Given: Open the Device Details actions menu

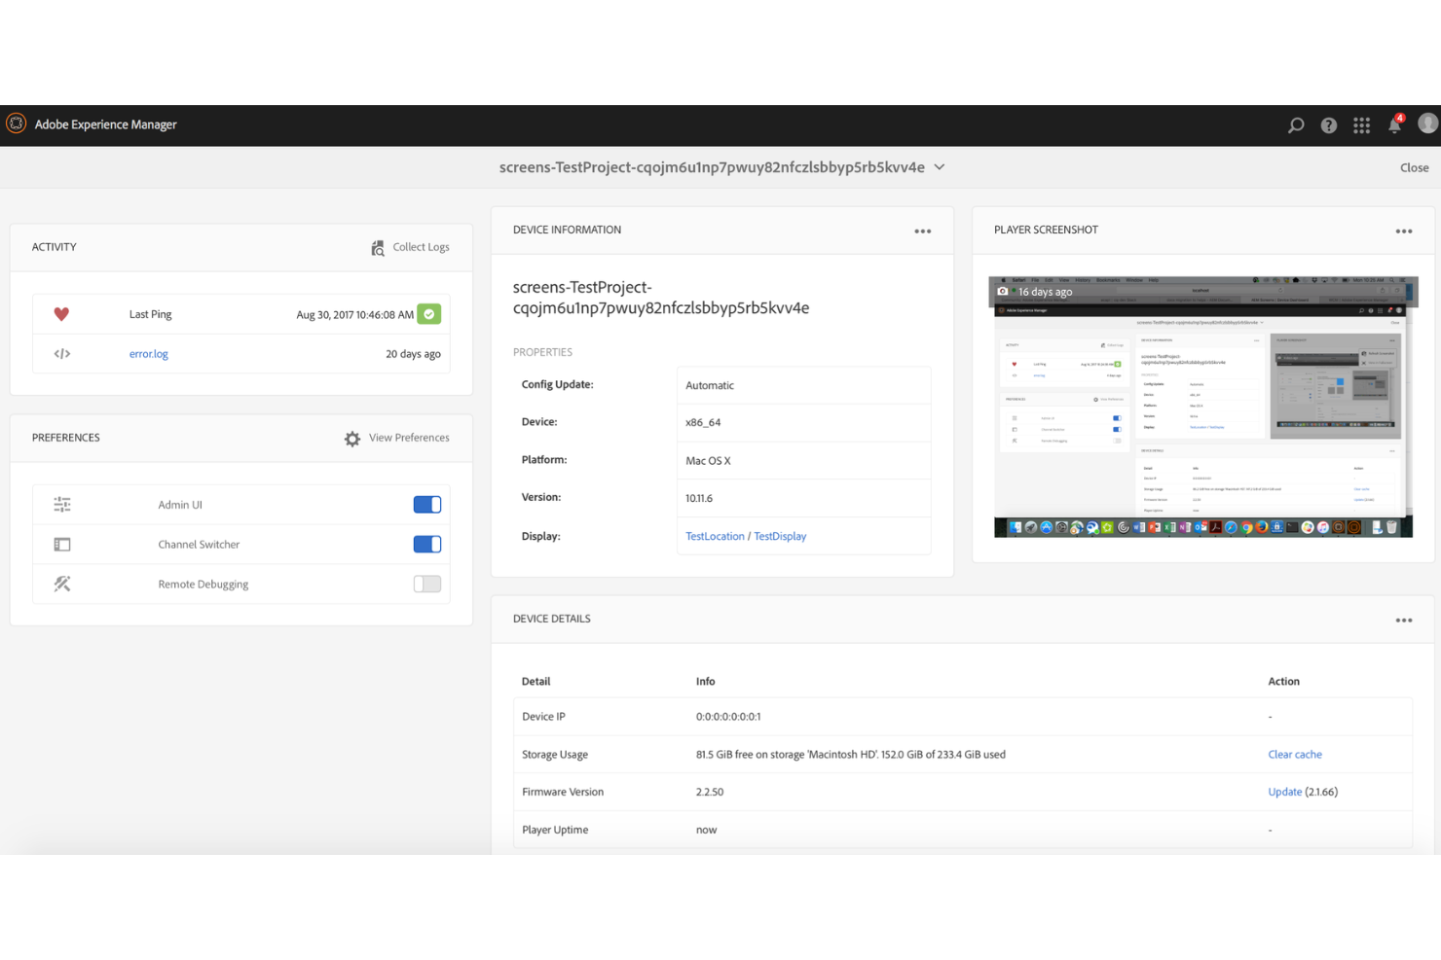Looking at the screenshot, I should pos(1404,620).
